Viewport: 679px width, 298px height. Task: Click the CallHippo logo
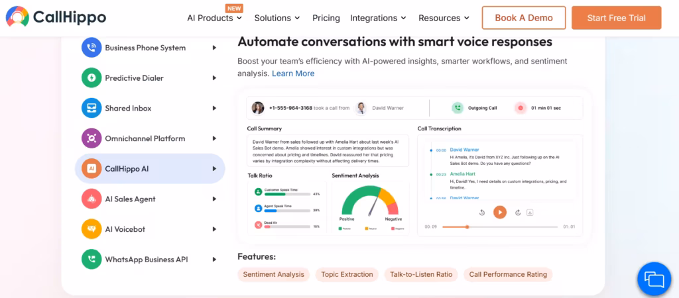[56, 18]
